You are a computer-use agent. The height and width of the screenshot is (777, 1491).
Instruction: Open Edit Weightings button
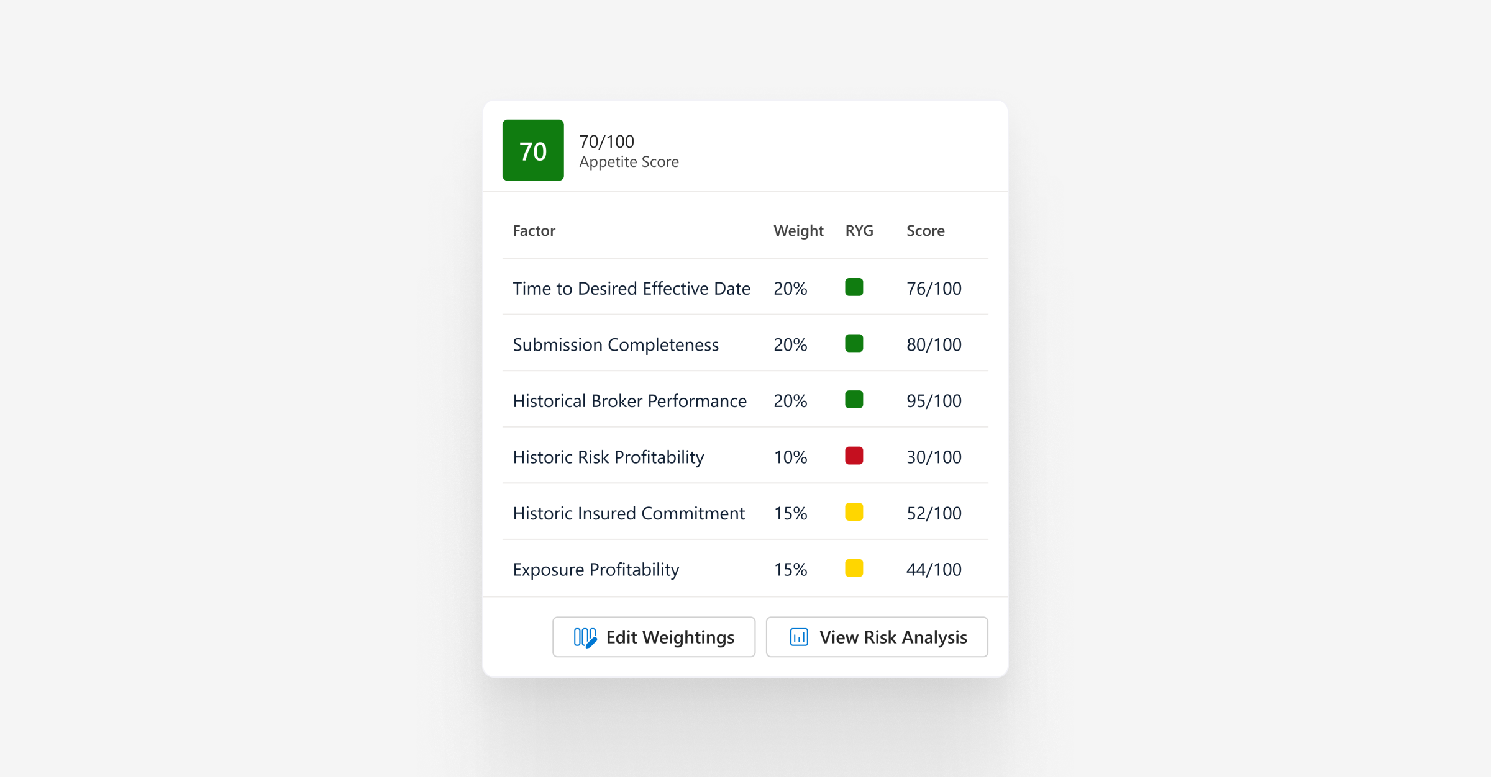[x=654, y=637]
